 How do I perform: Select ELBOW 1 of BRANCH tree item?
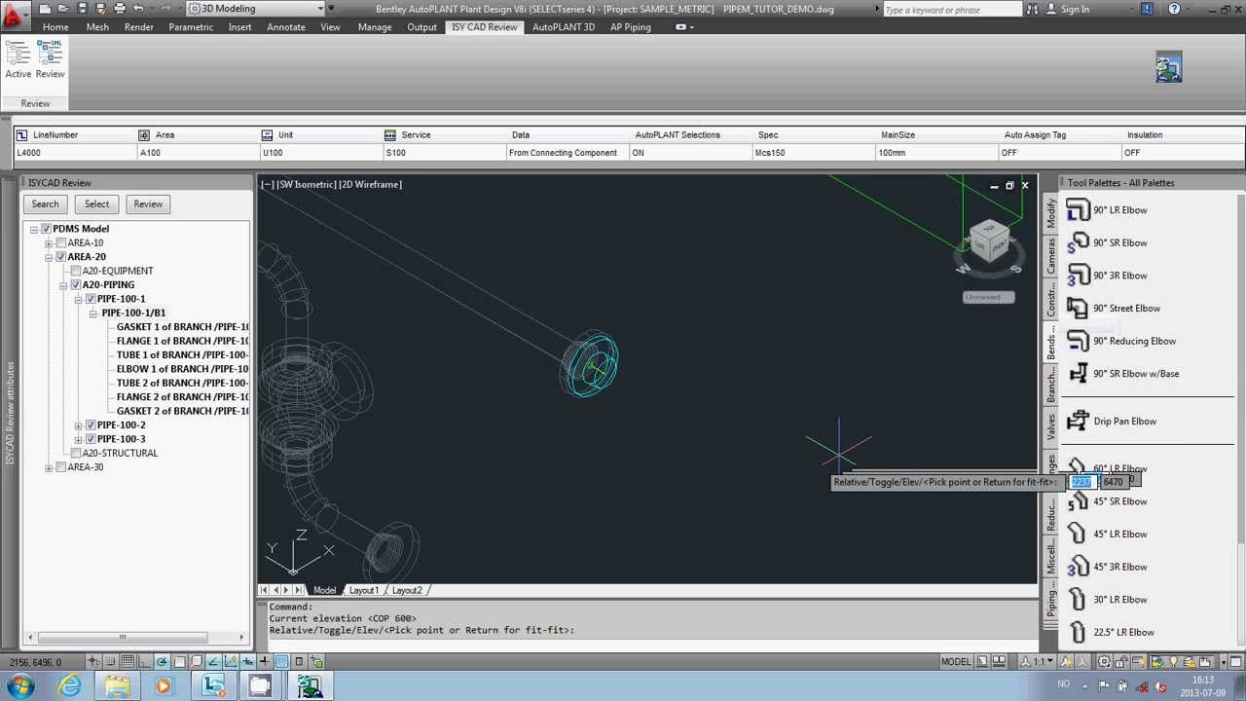(x=182, y=369)
